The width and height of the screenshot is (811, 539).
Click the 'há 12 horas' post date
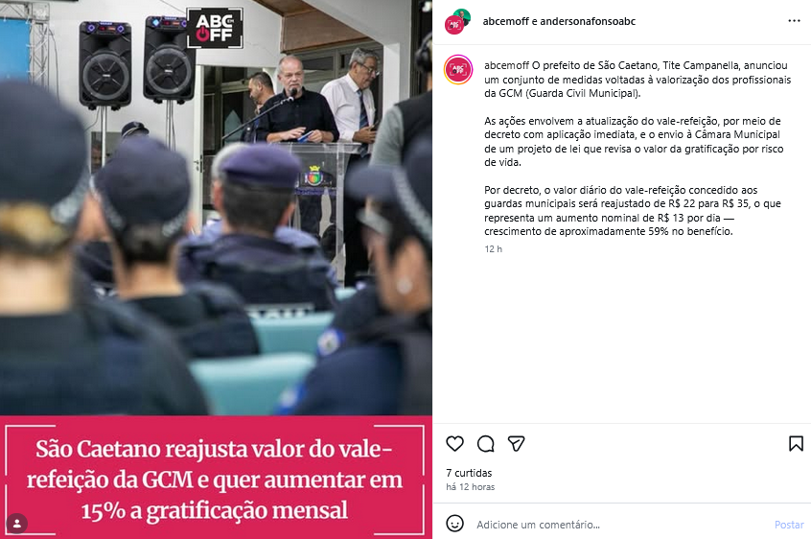click(x=470, y=487)
